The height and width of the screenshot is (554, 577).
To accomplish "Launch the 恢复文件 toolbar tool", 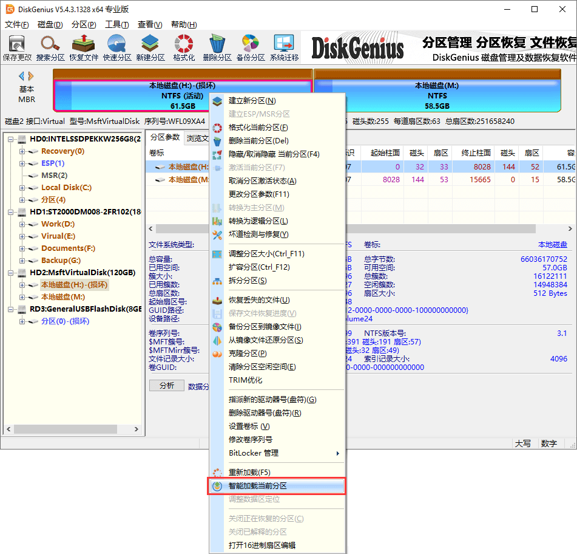I will pyautogui.click(x=84, y=47).
